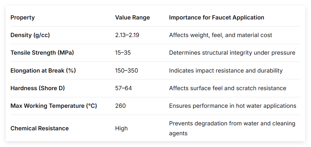
Task: Click the Max Working Temperature (°C) label
Action: 54,106
